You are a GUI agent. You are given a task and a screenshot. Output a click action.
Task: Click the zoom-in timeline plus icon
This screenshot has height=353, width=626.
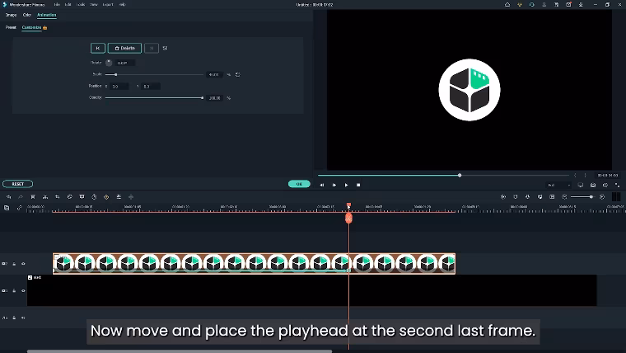pos(602,196)
